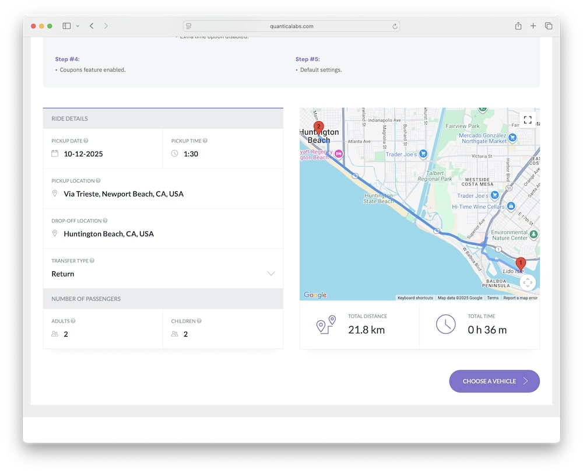Edit the pickup time 1:30

point(191,154)
